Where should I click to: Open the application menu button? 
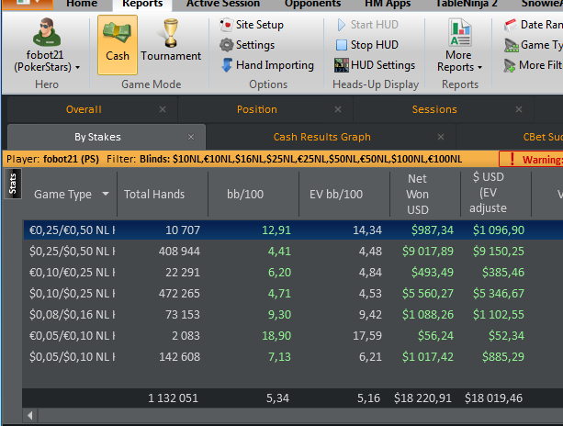pos(27,4)
